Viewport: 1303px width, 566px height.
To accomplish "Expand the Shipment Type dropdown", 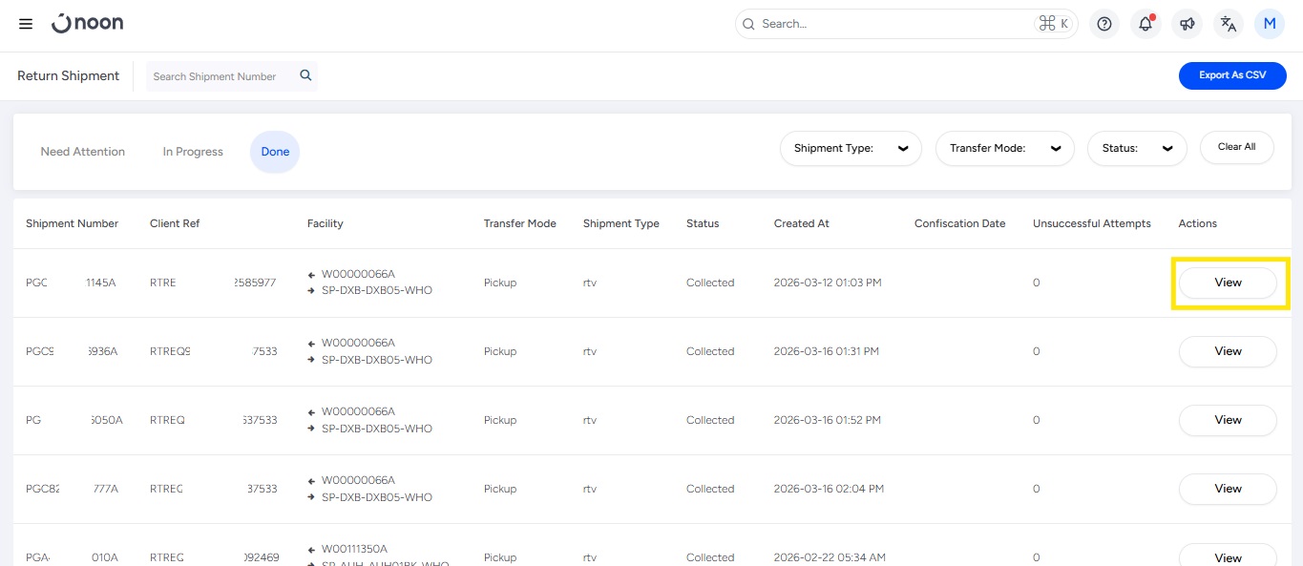I will pos(851,148).
